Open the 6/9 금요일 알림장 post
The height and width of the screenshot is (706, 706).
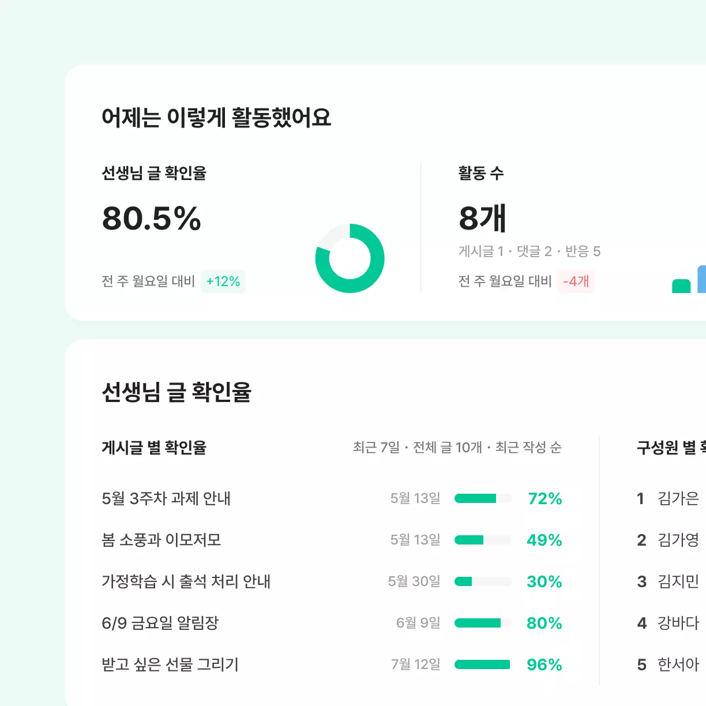pyautogui.click(x=160, y=623)
